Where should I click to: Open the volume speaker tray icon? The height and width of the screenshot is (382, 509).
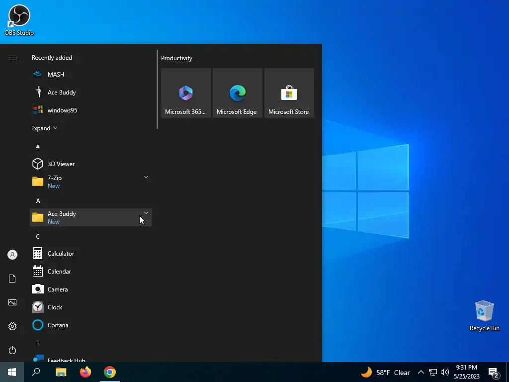coord(445,372)
